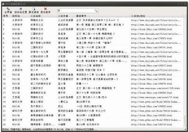
Task: Click the red X 退出程序 exit icon
Action: click(46, 11)
